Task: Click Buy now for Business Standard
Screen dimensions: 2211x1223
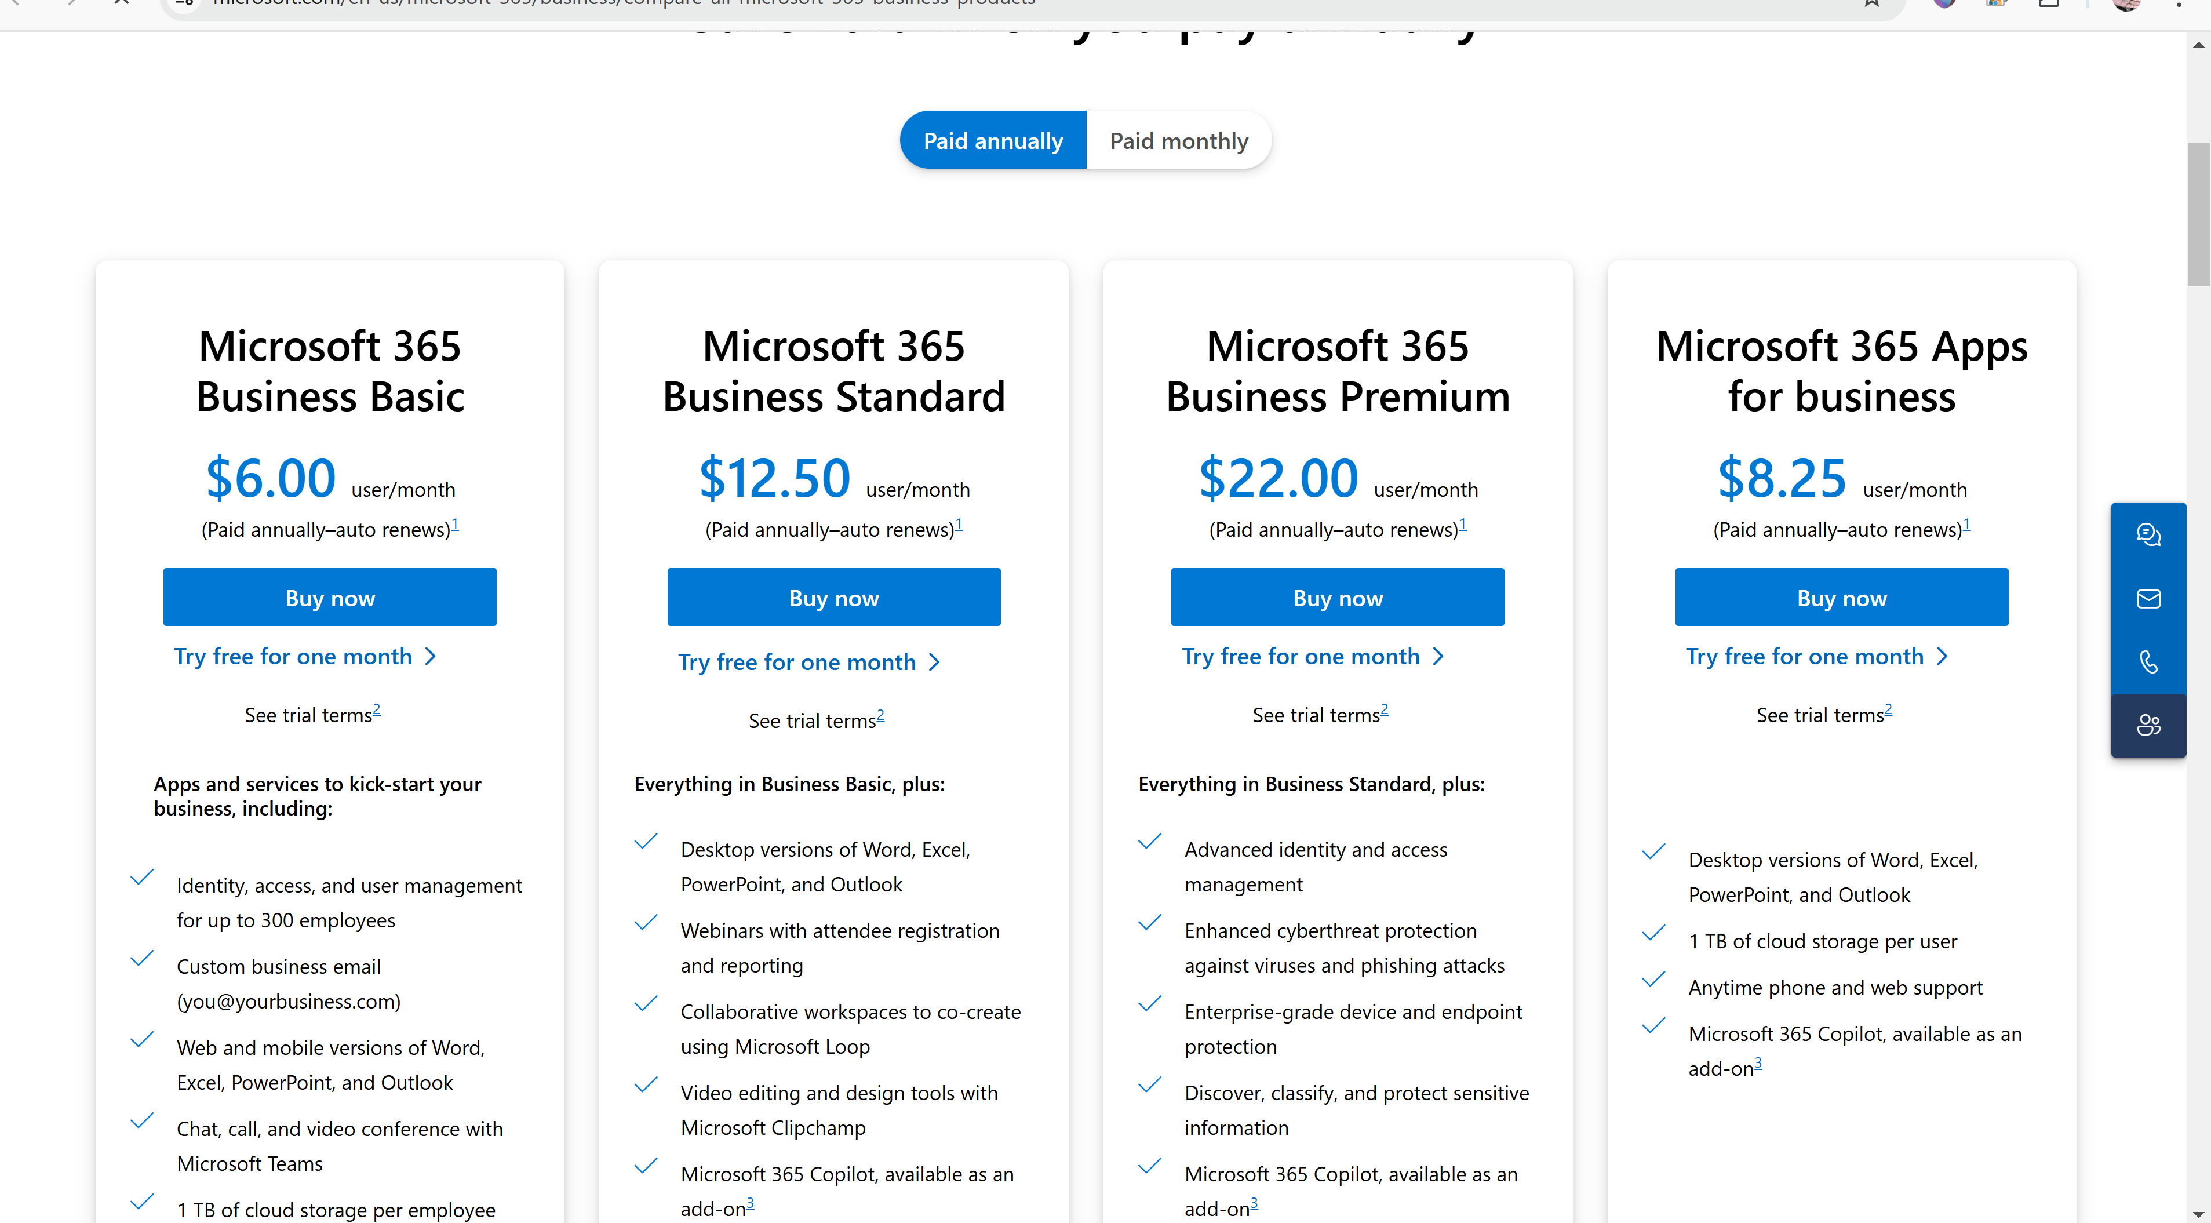Action: click(x=833, y=598)
